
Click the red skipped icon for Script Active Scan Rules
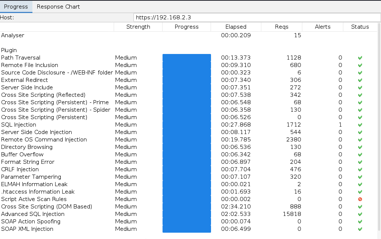[360, 199]
